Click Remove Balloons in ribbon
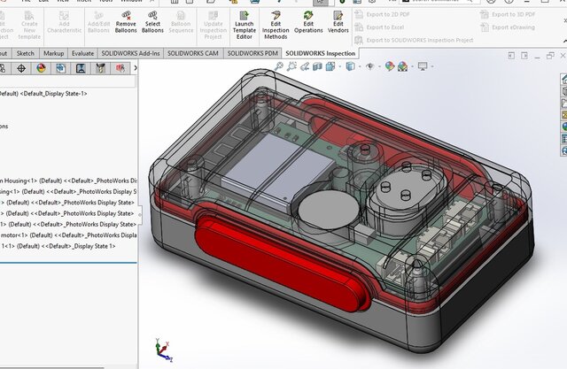This screenshot has height=369, width=567. pos(126,16)
